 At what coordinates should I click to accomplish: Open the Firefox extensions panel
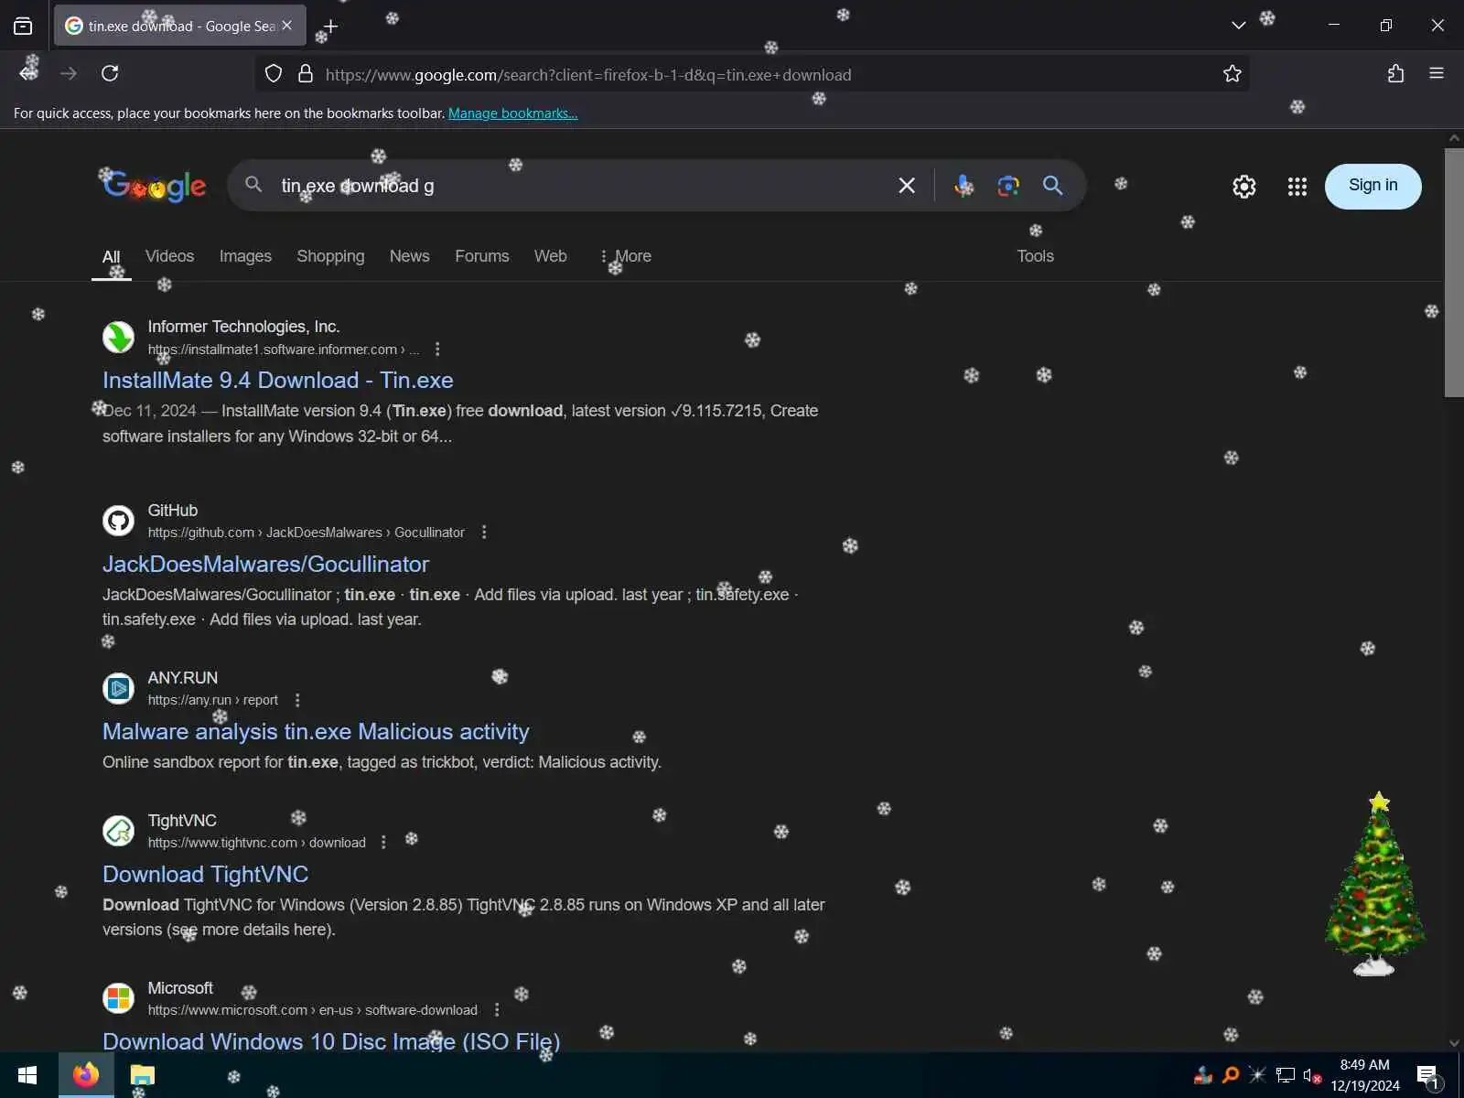point(1395,73)
